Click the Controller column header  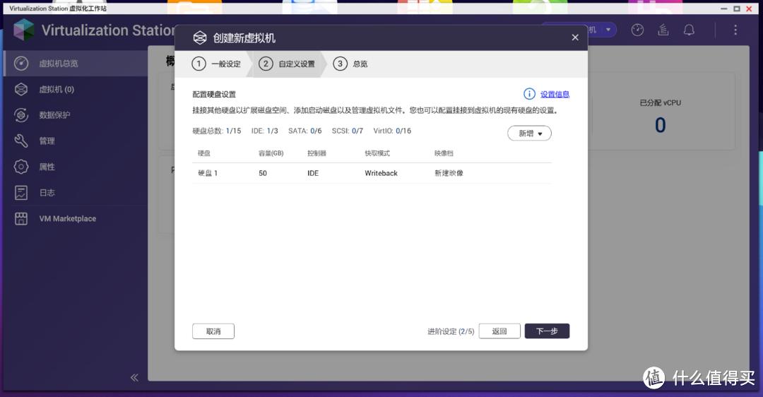coord(317,153)
